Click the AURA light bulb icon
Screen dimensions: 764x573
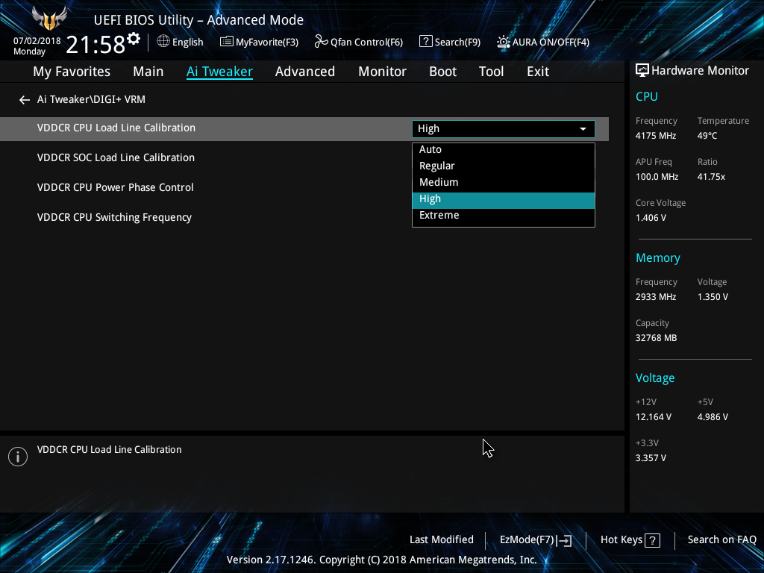pyautogui.click(x=504, y=42)
